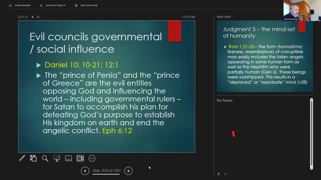
Task: Click the End Slide Show icon
Action: coord(76,5)
